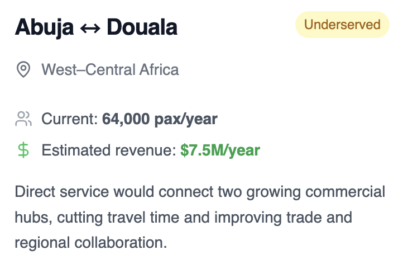Click the Current passengers label
Screen dimensions: 403x264
(x=70, y=119)
